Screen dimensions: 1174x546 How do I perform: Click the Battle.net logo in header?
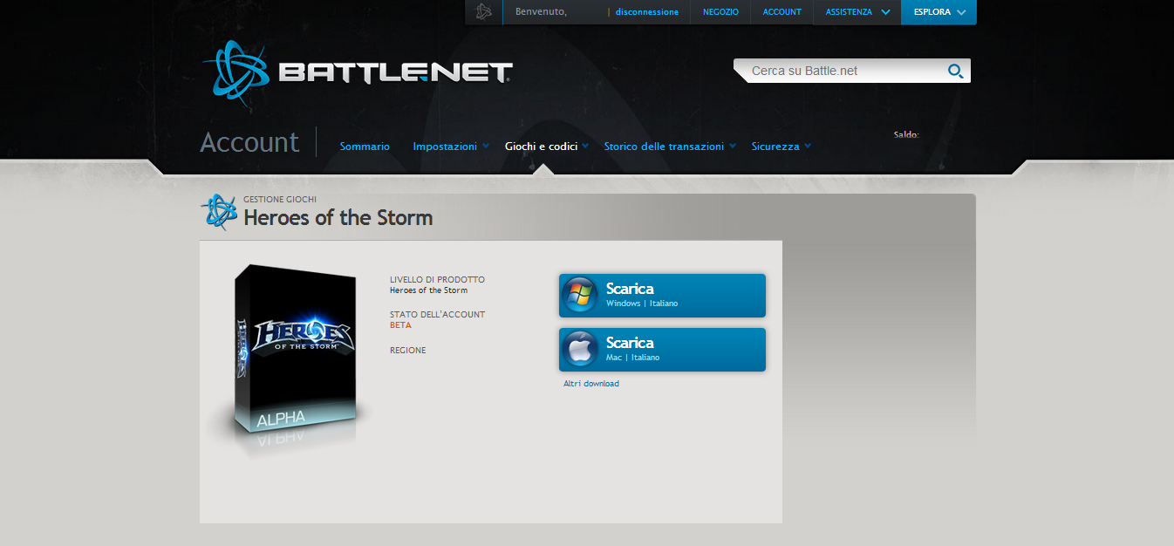tap(358, 70)
